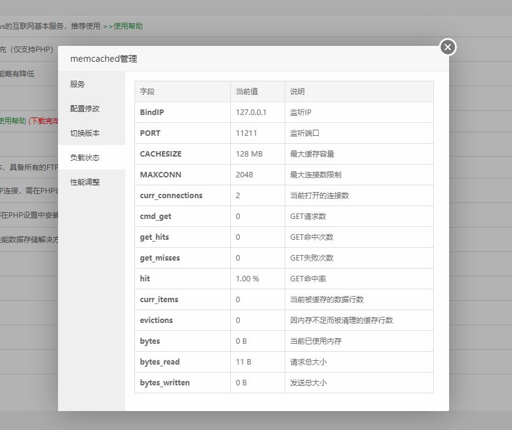The image size is (512, 430).
Task: Select the 负载状态 tab
Action: (92, 158)
